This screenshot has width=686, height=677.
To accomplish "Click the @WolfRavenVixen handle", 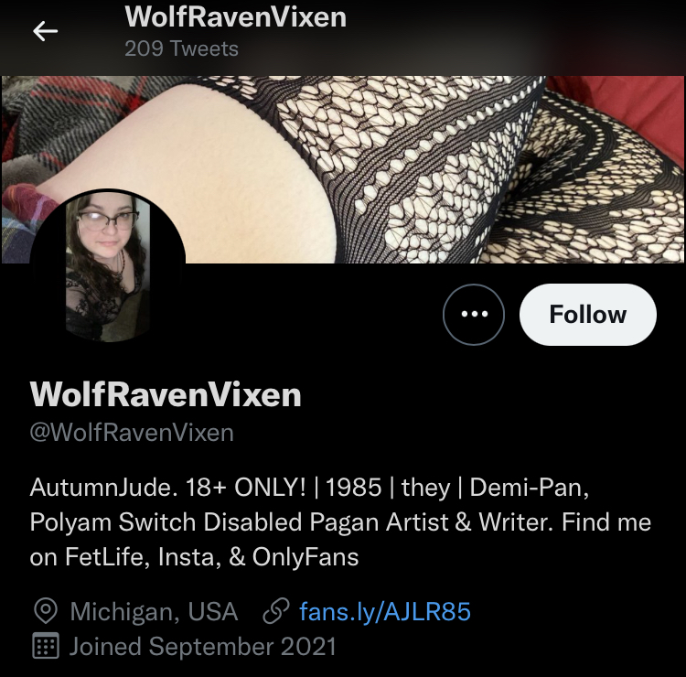I will pyautogui.click(x=132, y=433).
